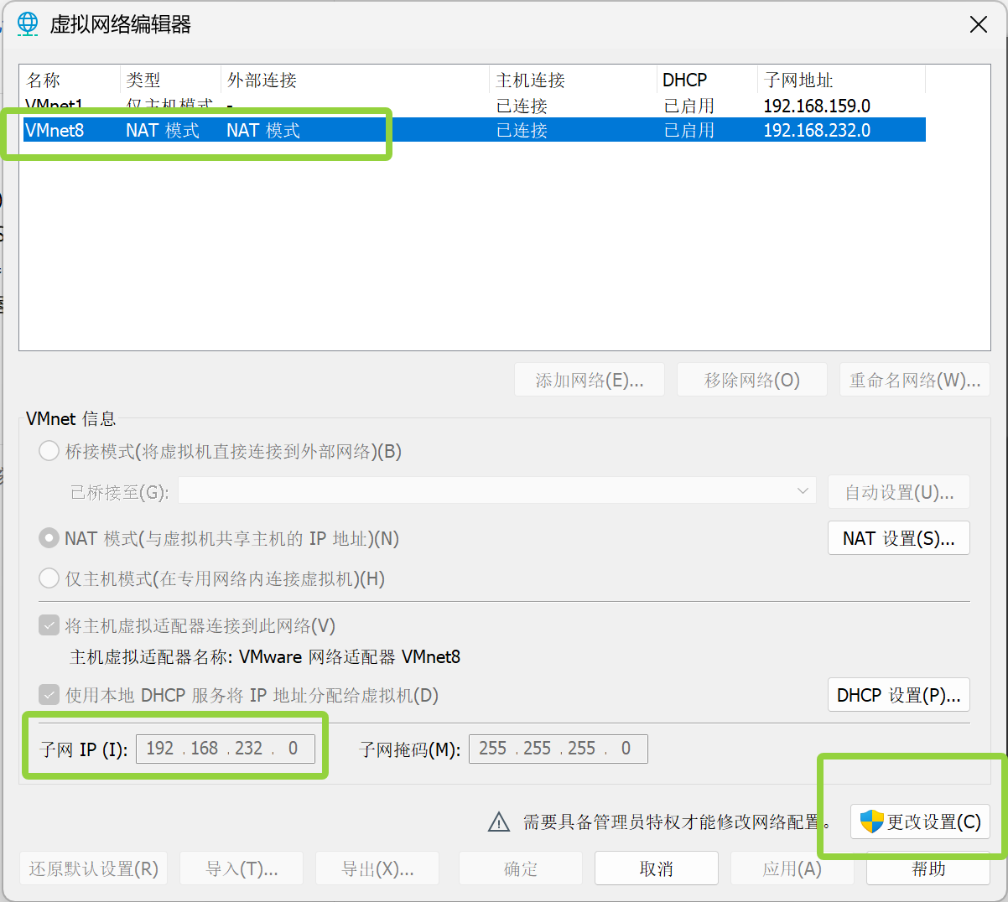Close the 虚拟网络编辑器 window
Screen dimensions: 1008x902
tap(979, 24)
